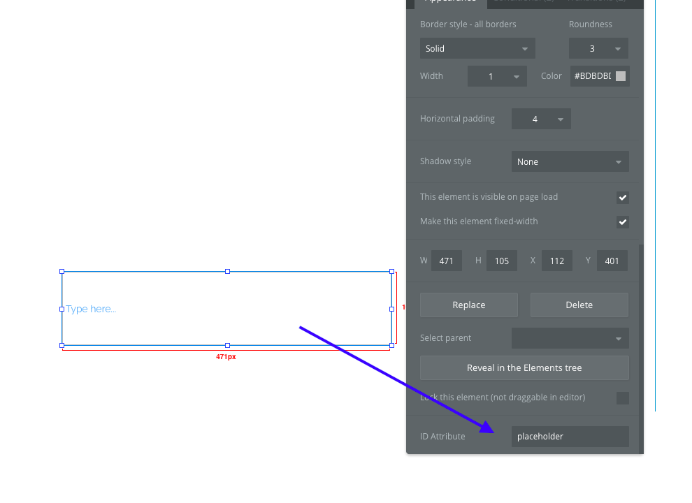Uncheck 'Make this element fixed-width'
Screen dimensions: 692x503
[623, 222]
